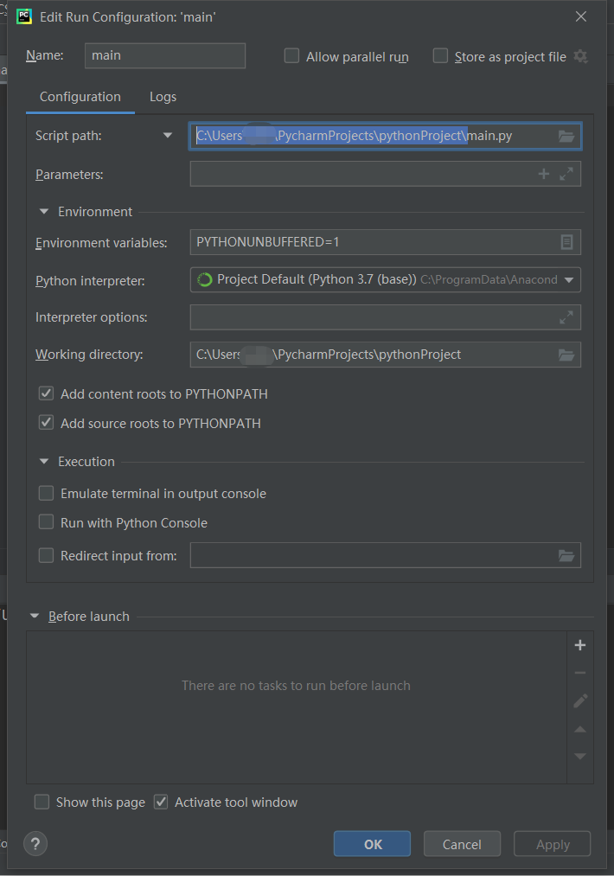The image size is (614, 876).
Task: Enable Run with Python Console
Action: click(46, 523)
